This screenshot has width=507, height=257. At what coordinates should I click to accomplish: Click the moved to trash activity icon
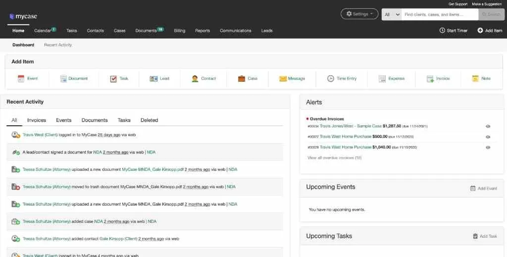tap(16, 187)
